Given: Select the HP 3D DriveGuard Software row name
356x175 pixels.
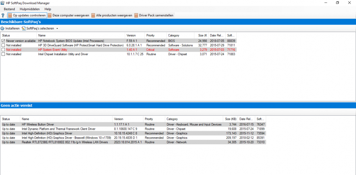Looking at the screenshot, I should coord(80,45).
